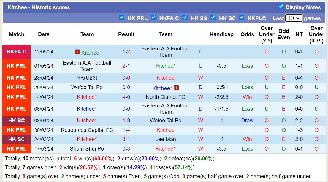This screenshot has width=328, height=182.
Task: Toggle the HKPLC filter checkbox
Action: click(x=242, y=17)
